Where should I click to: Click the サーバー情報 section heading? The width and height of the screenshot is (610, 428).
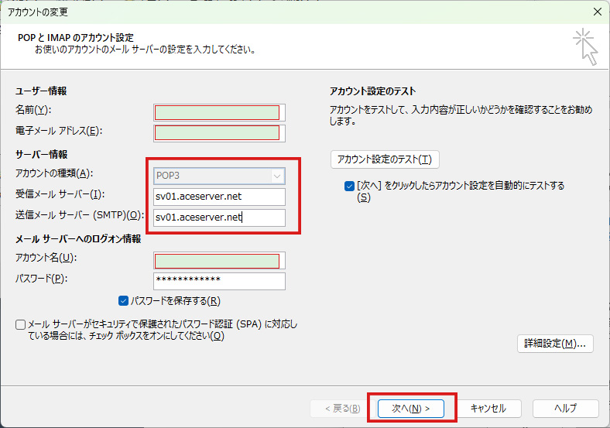click(x=41, y=154)
